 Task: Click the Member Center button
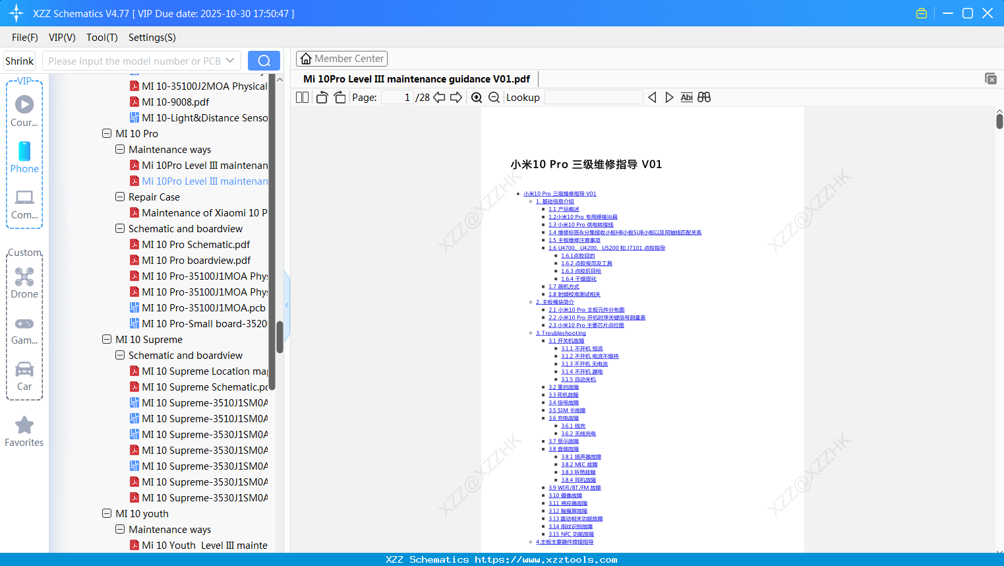[341, 59]
